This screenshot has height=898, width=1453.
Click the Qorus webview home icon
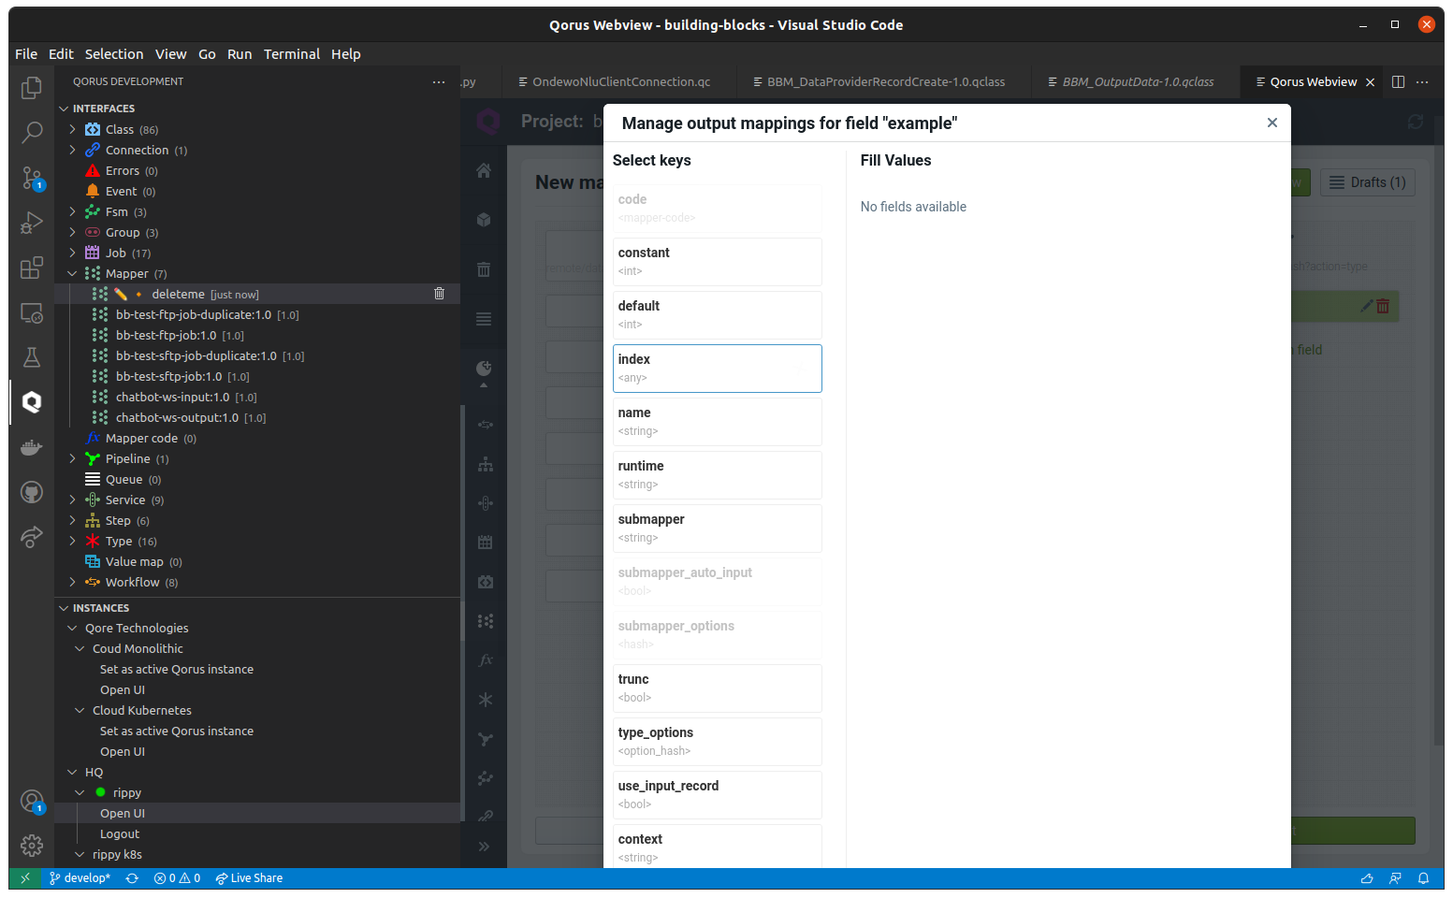click(484, 170)
